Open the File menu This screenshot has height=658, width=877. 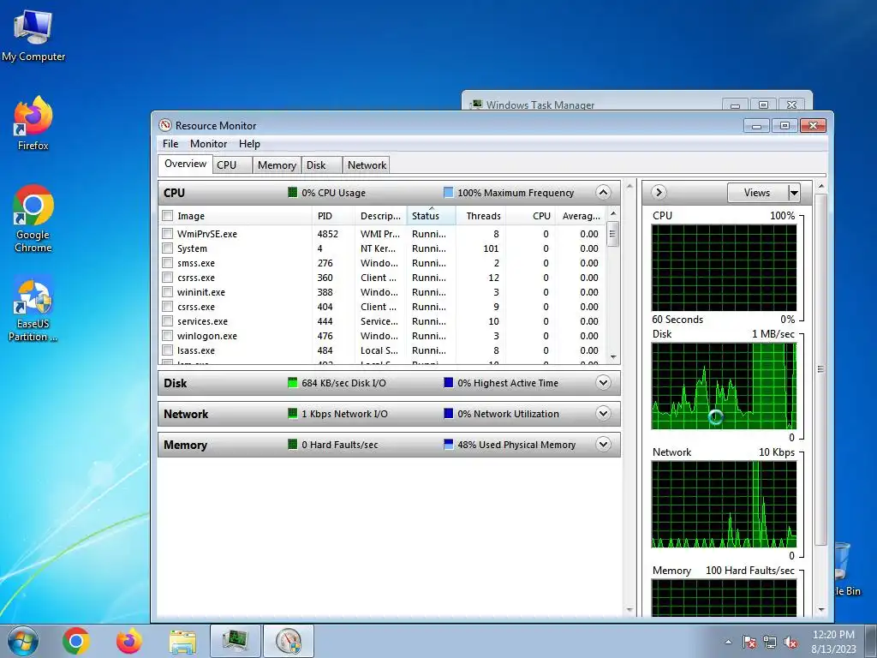(170, 144)
